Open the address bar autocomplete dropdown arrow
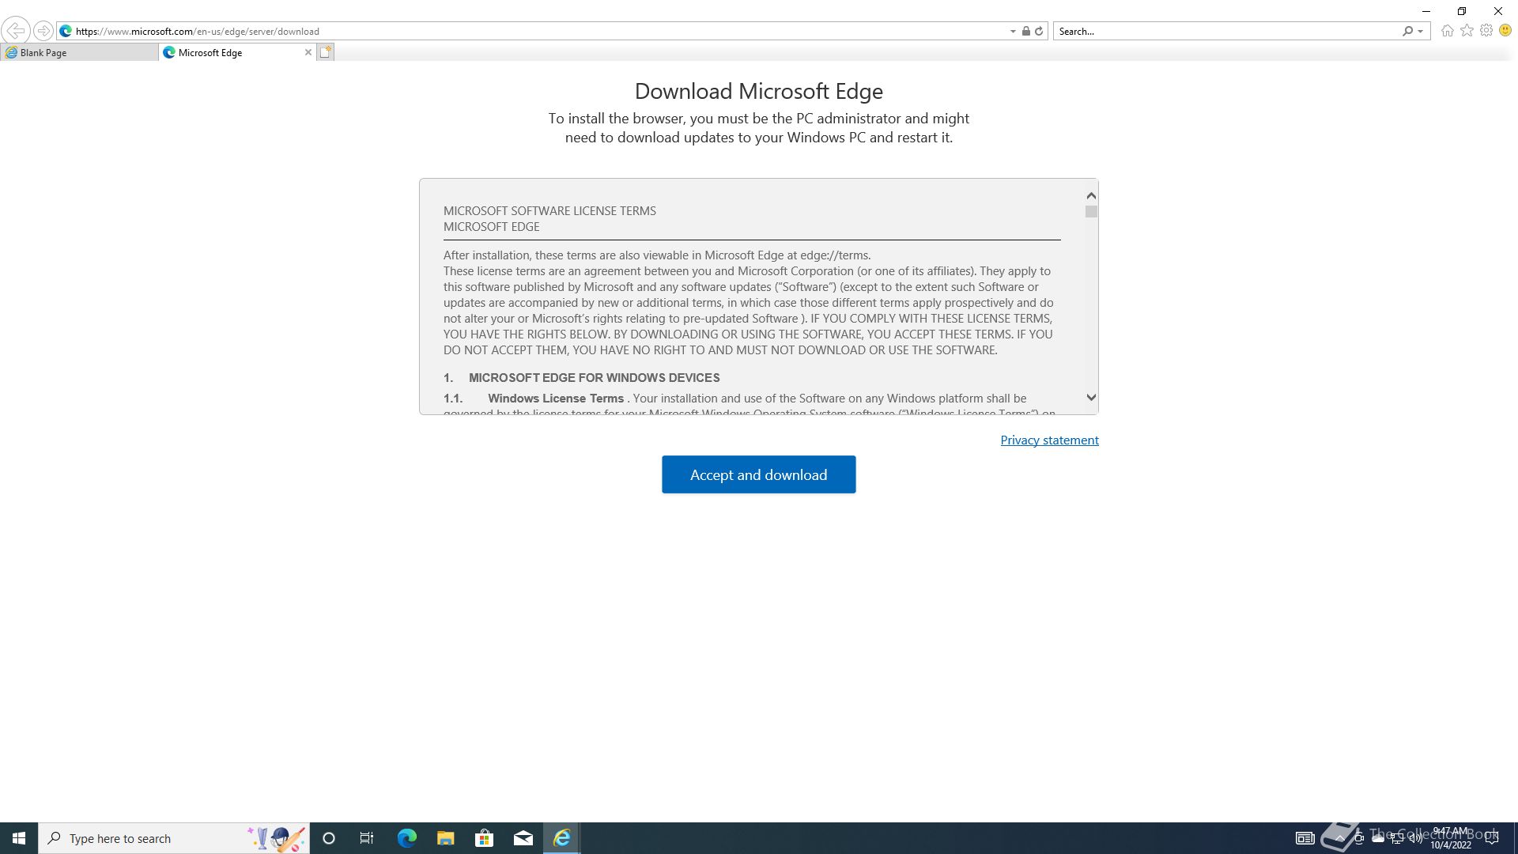The height and width of the screenshot is (854, 1518). (1013, 32)
